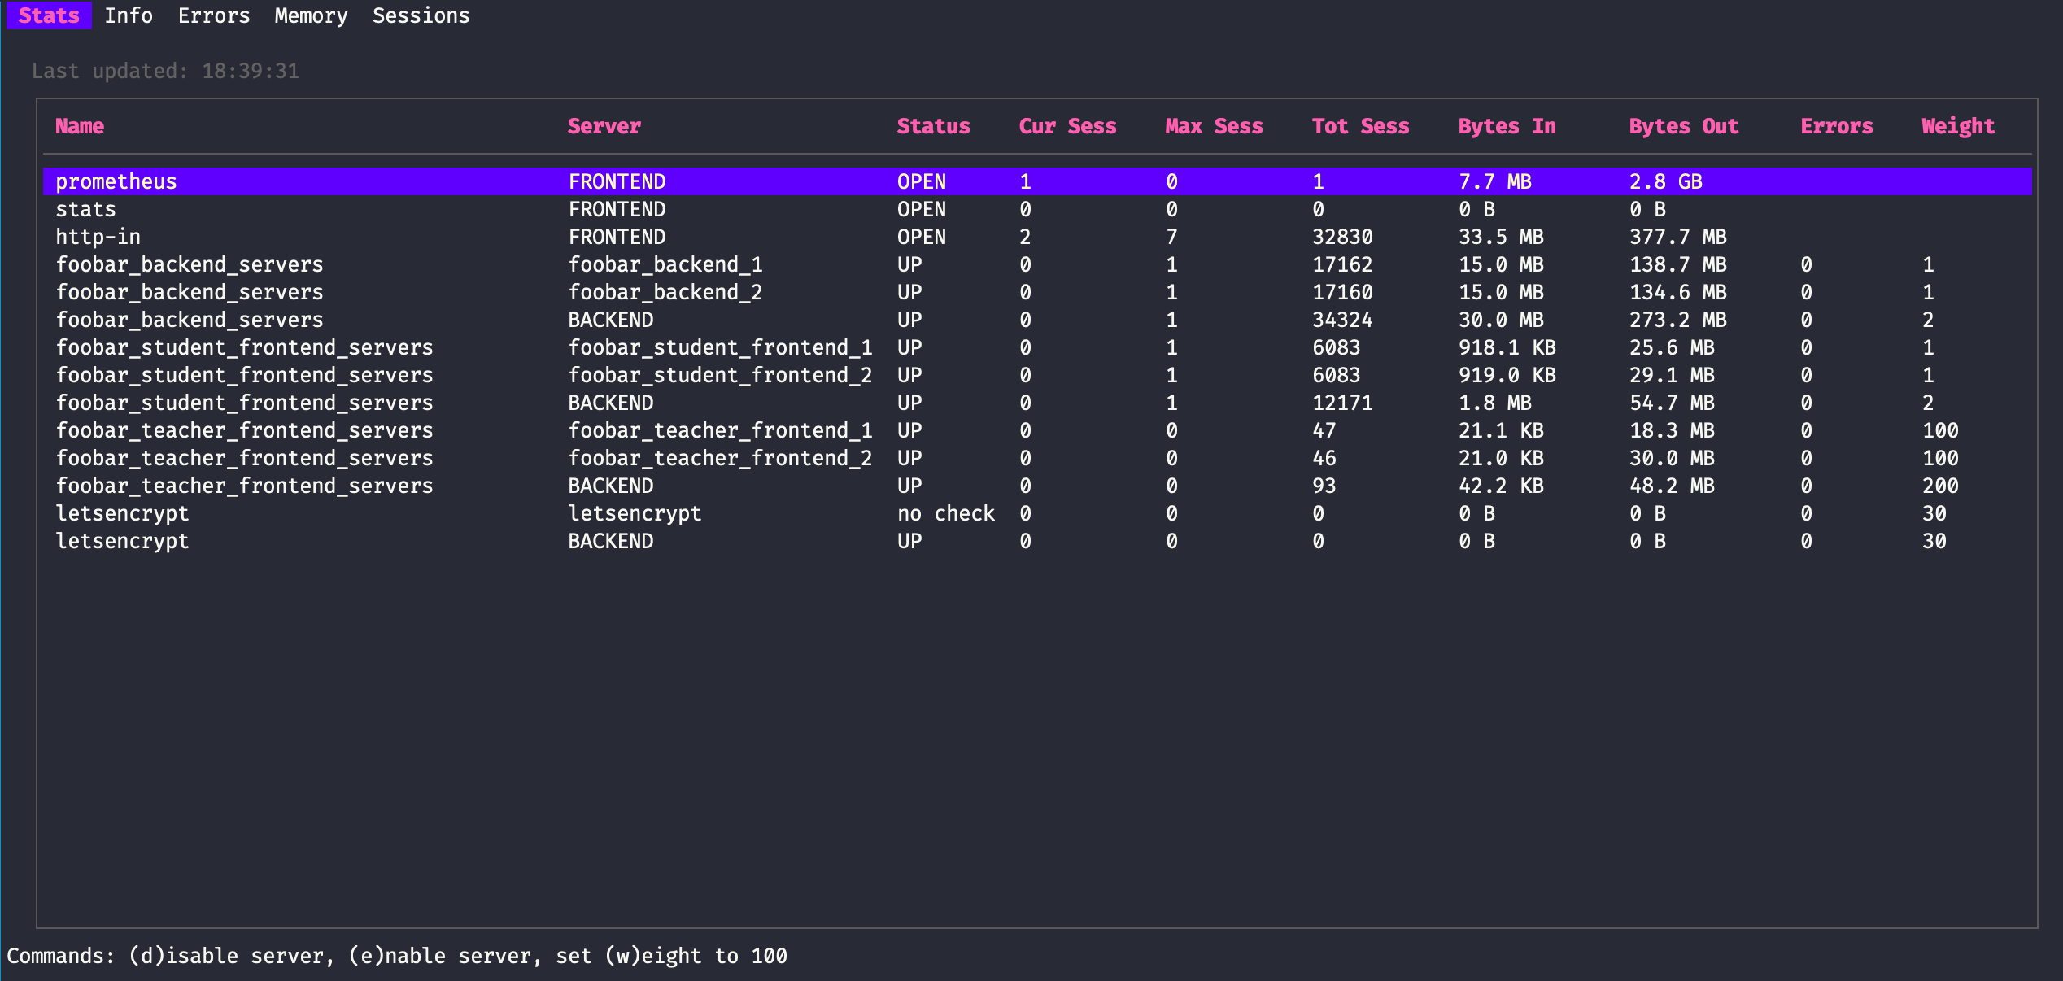Open the Info tab
This screenshot has height=981, width=2063.
pos(129,15)
